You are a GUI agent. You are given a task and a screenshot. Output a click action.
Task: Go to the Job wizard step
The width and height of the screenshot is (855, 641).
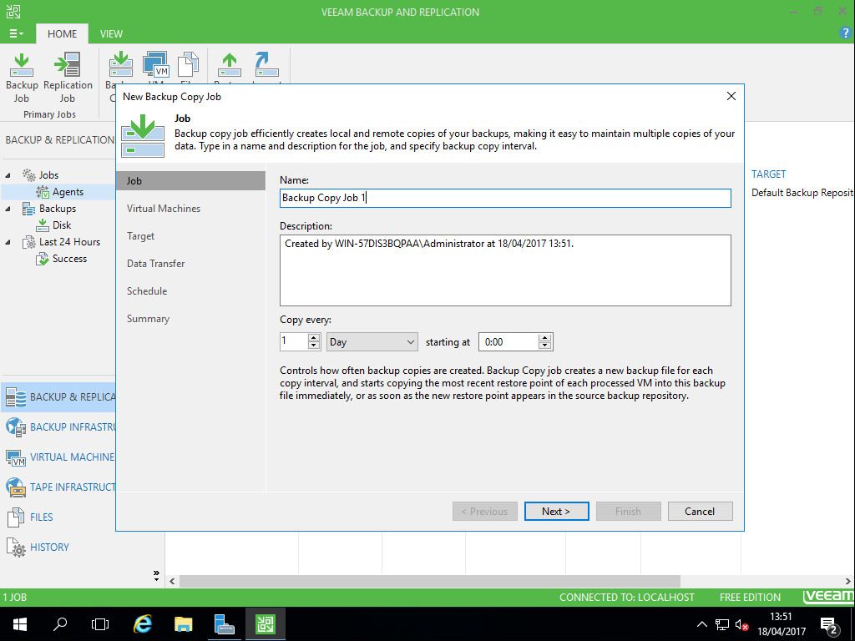pyautogui.click(x=191, y=181)
